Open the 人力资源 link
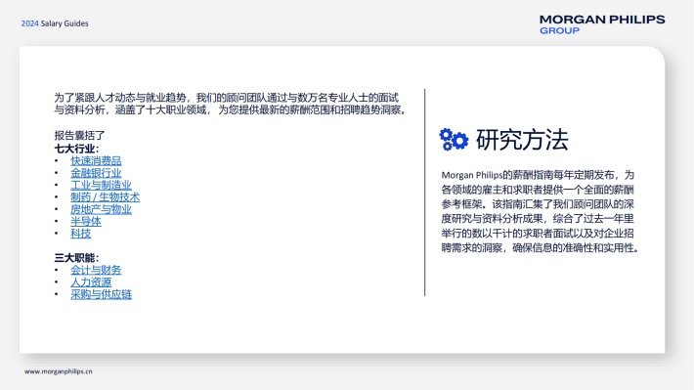Screen dimensions: 694x390 pyautogui.click(x=91, y=282)
